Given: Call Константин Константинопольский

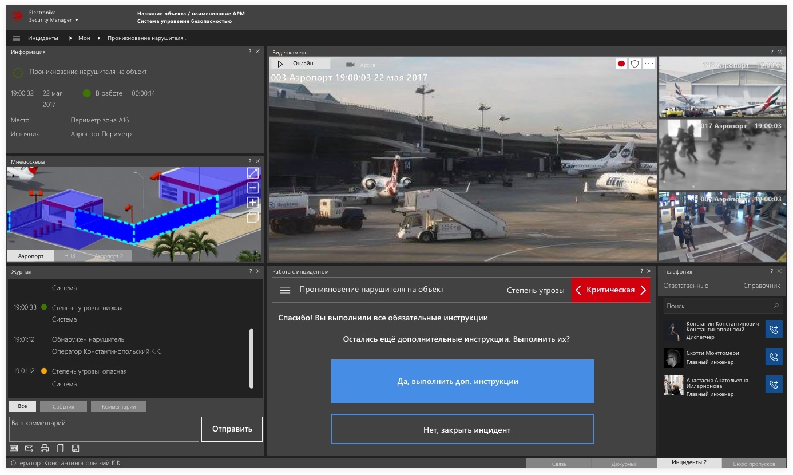Looking at the screenshot, I should click(774, 330).
